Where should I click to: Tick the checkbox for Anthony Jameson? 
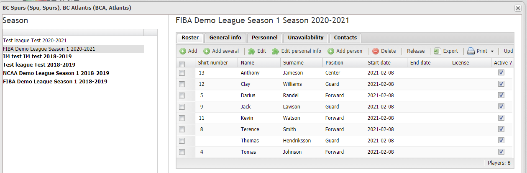(x=182, y=73)
